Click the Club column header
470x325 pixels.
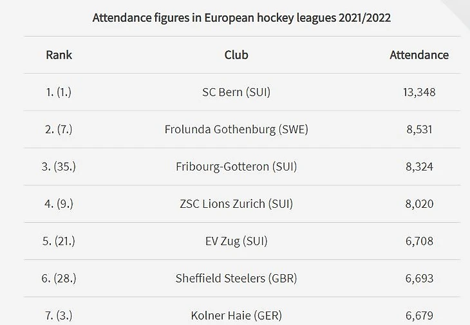click(236, 55)
